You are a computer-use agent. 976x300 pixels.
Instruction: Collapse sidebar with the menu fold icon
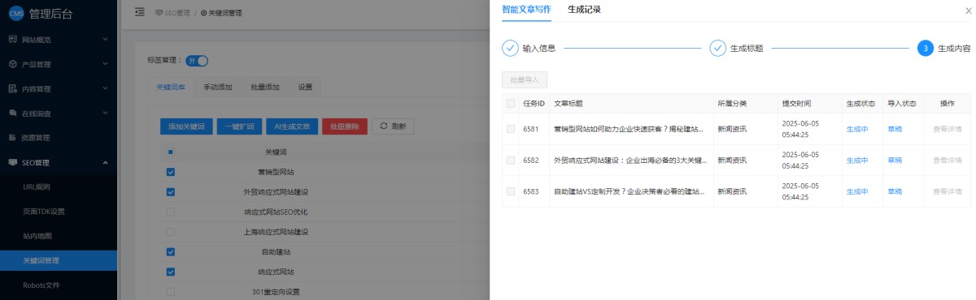[140, 12]
